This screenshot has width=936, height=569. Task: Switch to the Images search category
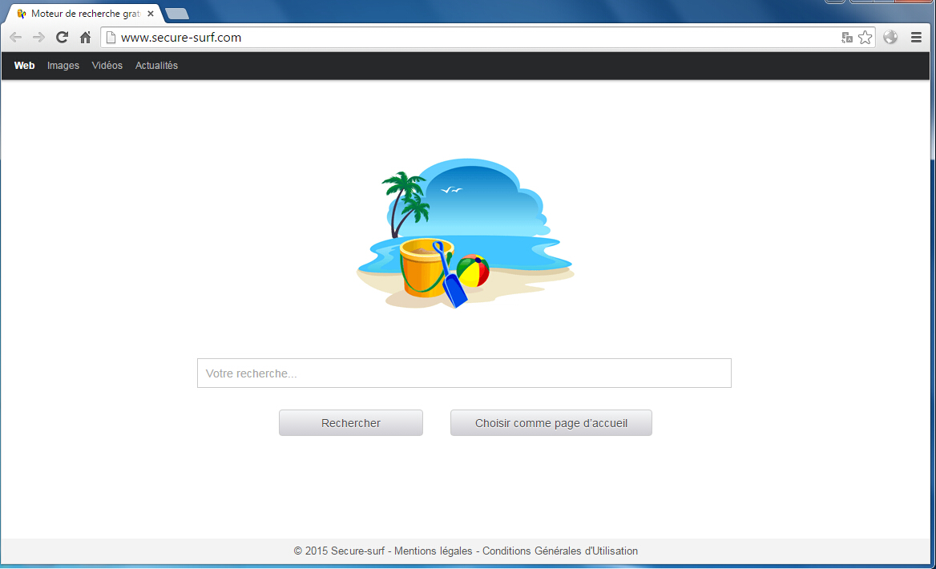(63, 66)
